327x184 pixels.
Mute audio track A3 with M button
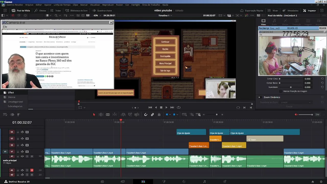click(x=32, y=175)
